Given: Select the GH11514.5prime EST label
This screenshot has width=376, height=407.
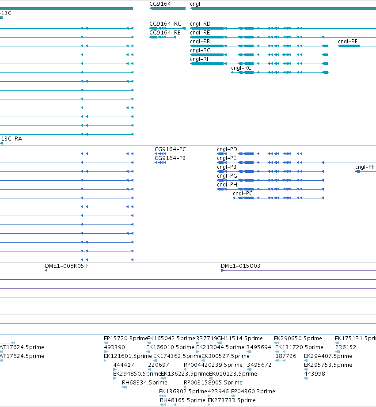Looking at the screenshot, I should [x=240, y=338].
